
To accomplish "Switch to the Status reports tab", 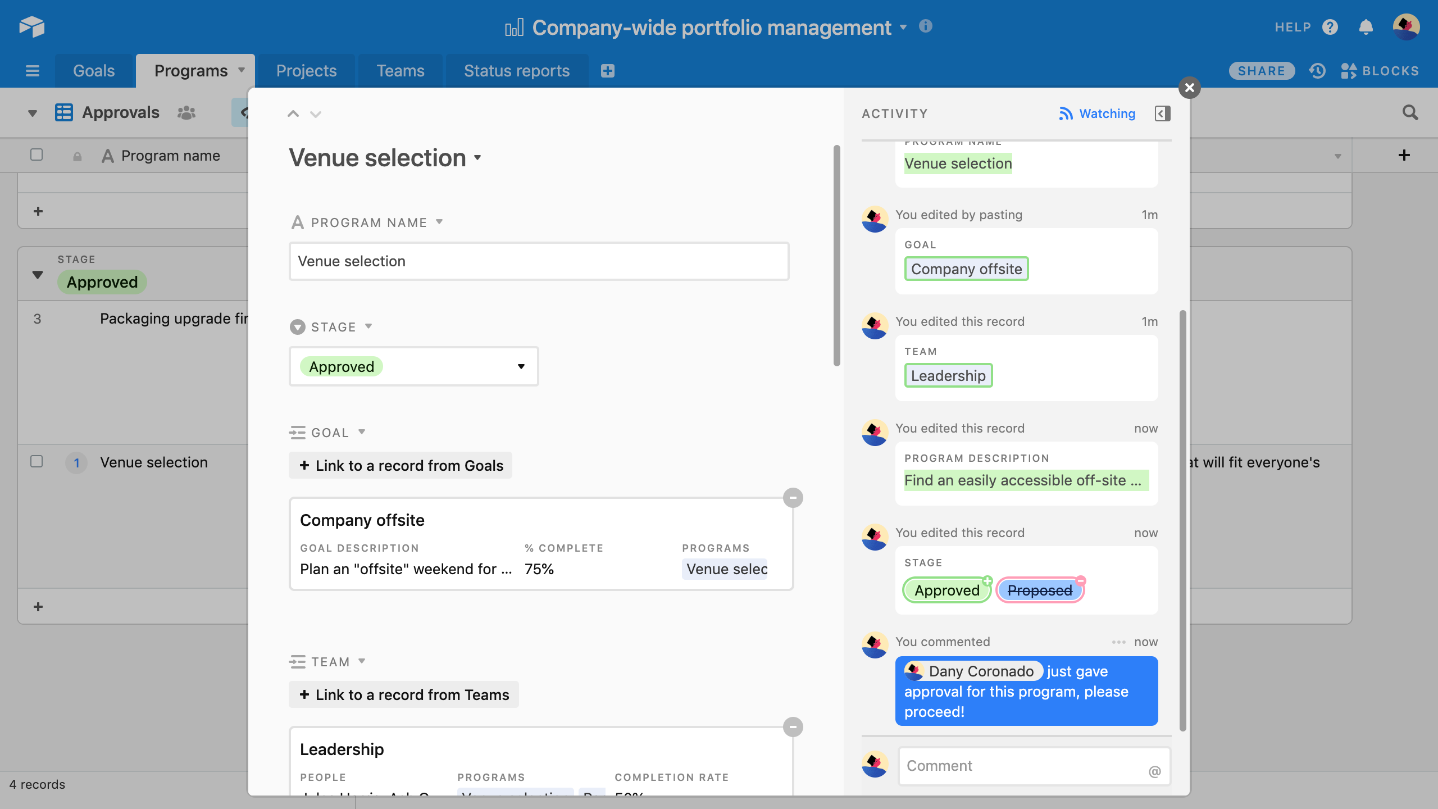I will click(x=516, y=71).
